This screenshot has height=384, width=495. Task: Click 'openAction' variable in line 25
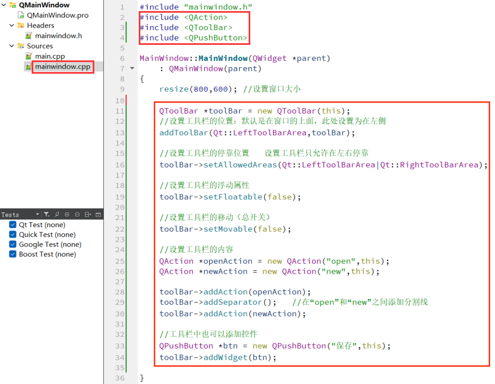(x=228, y=261)
